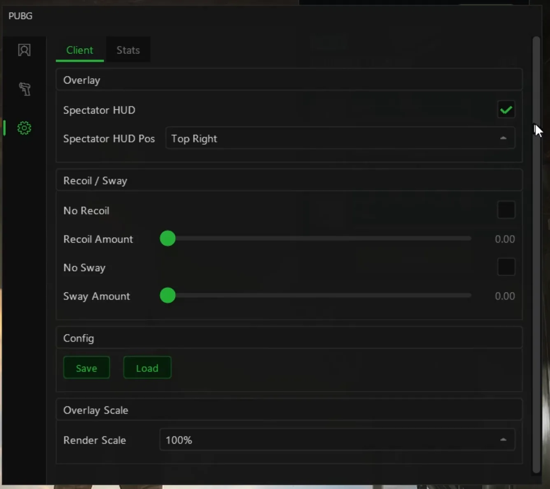Disable the Spectator HUD checkbox
The height and width of the screenshot is (489, 550).
point(506,110)
